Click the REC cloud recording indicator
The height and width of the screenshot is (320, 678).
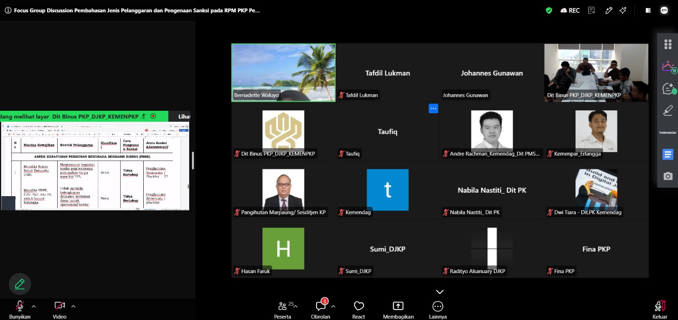coord(570,11)
